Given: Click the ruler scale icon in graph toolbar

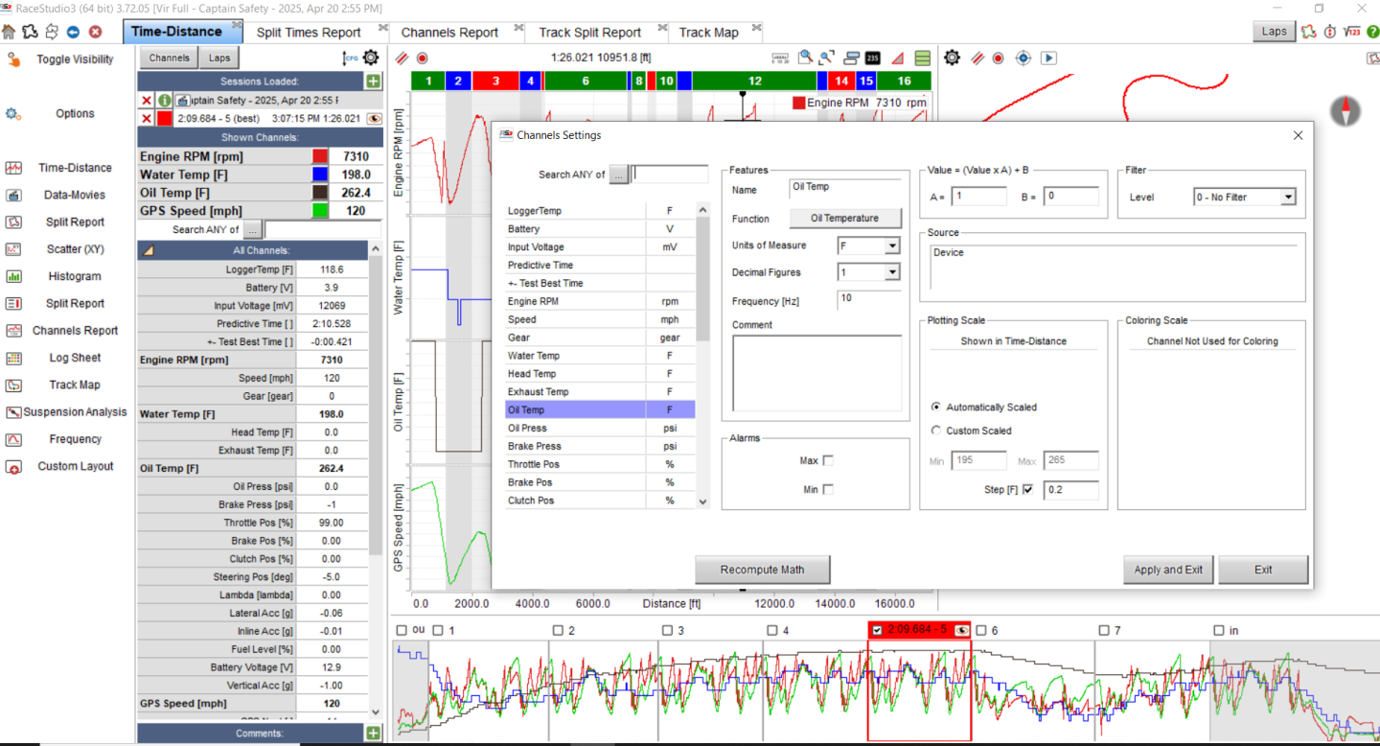Looking at the screenshot, I should click(x=781, y=58).
